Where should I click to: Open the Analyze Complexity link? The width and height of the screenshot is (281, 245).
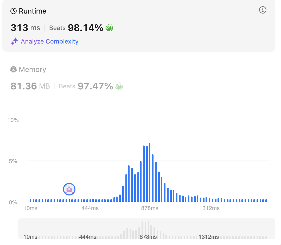pos(49,41)
